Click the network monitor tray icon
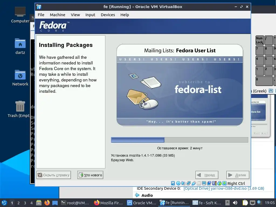276x207 pixels. point(253,203)
